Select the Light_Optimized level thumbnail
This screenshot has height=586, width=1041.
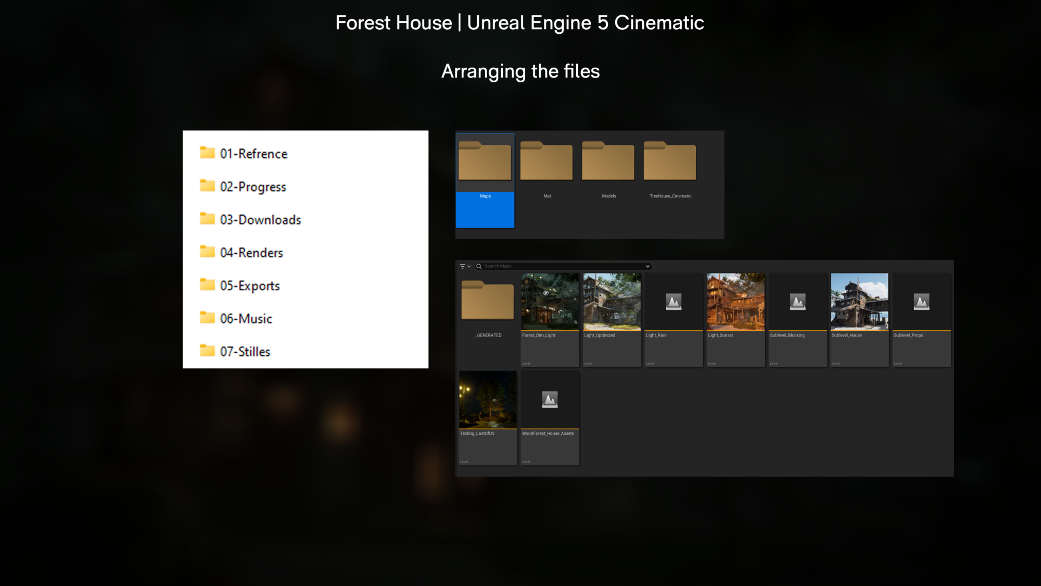(x=612, y=302)
